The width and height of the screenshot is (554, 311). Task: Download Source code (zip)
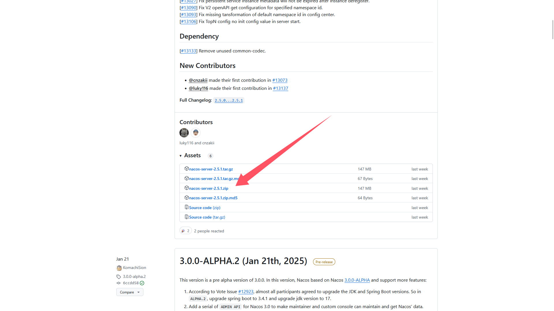coord(205,208)
